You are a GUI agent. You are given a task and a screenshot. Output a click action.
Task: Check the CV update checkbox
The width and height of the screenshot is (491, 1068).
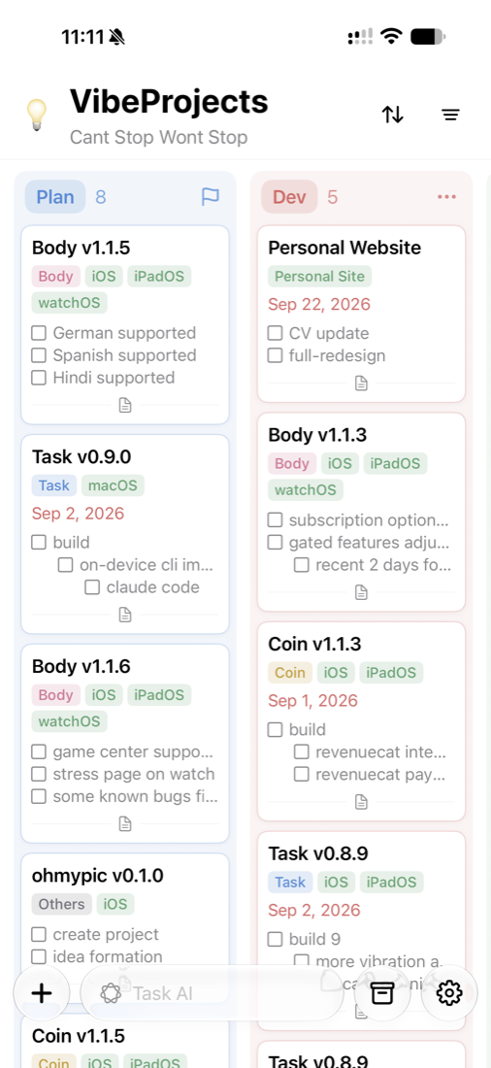tap(276, 333)
